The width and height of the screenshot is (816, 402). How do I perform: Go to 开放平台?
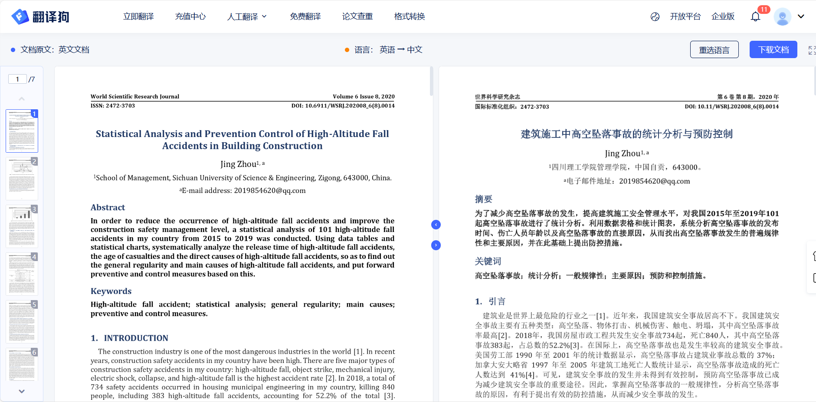[685, 16]
